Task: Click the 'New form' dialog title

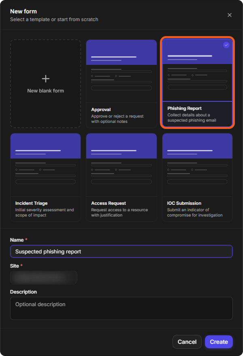Action: [23, 11]
